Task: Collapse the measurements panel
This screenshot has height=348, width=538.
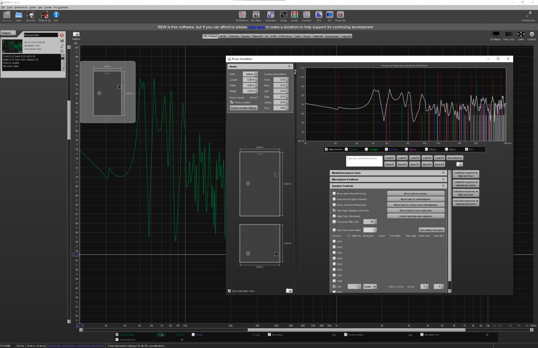Action: tap(8, 33)
